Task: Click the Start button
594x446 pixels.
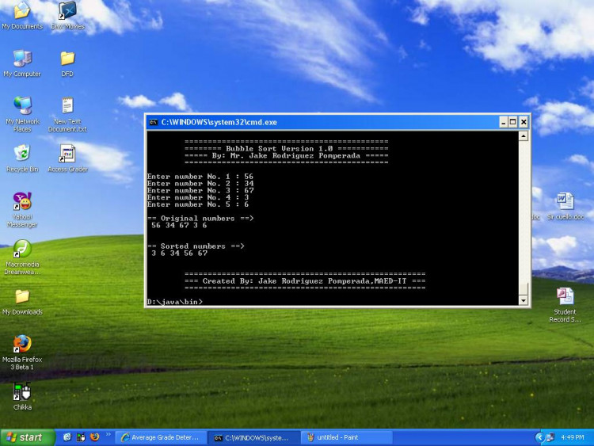Action: point(27,437)
